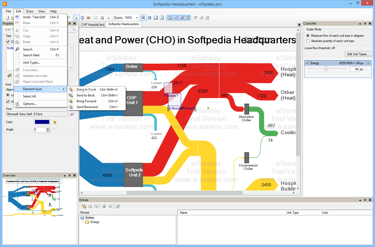Choose Select All in Edit menu

(40, 96)
